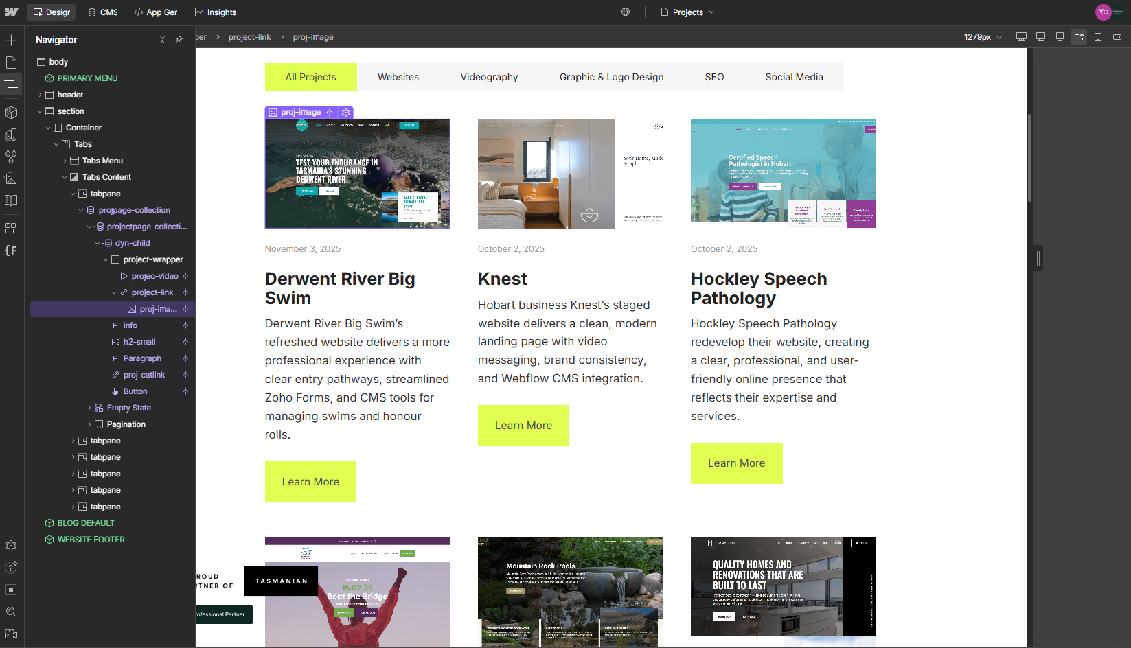Viewport: 1131px width, 648px height.
Task: Collapse the project-wrapper node
Action: coord(106,259)
